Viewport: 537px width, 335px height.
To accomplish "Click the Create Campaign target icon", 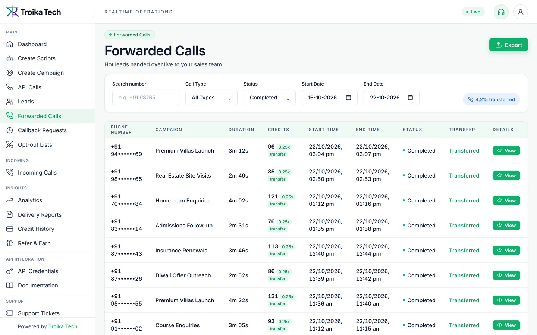I will point(10,73).
